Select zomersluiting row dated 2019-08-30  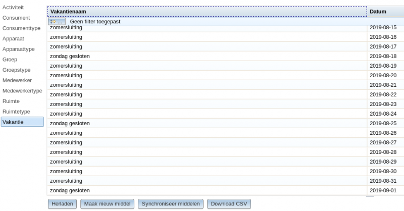(x=225, y=171)
